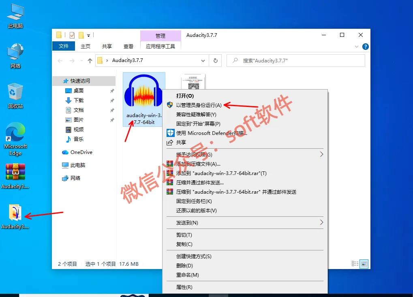Open the 应用程序工具 ribbon tab
Screen dimensions: 413x297
[x=160, y=46]
